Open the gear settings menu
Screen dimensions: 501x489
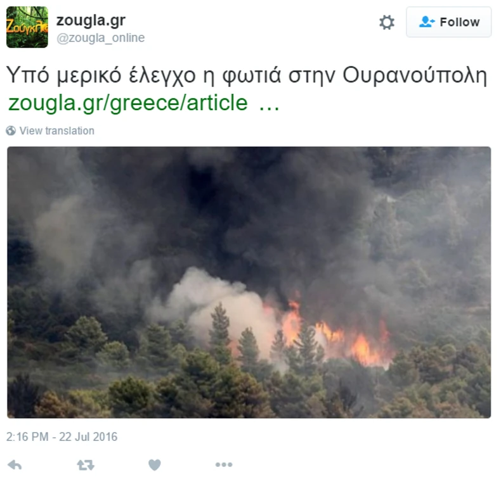click(387, 22)
